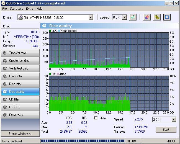Click the Contents value data
The height and width of the screenshot is (144, 180).
[35, 46]
